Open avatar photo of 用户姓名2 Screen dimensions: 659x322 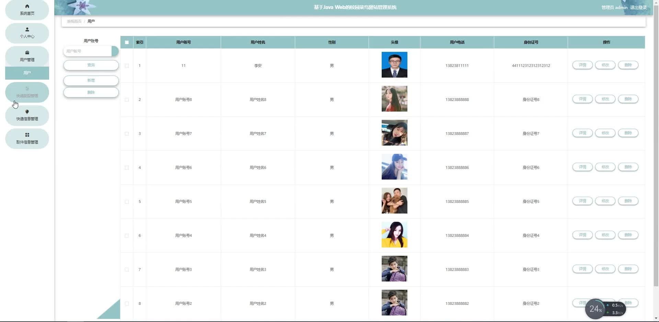(394, 302)
